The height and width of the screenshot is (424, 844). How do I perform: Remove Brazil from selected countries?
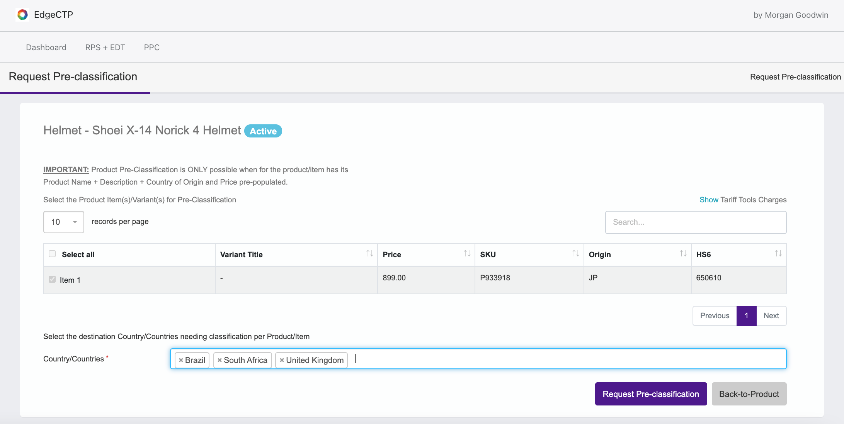click(x=181, y=360)
